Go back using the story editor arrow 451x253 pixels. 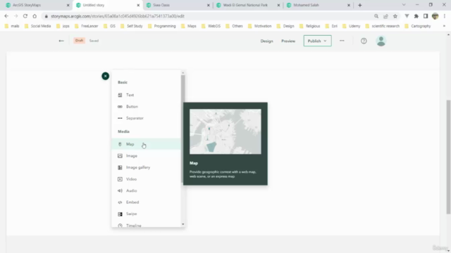(61, 41)
